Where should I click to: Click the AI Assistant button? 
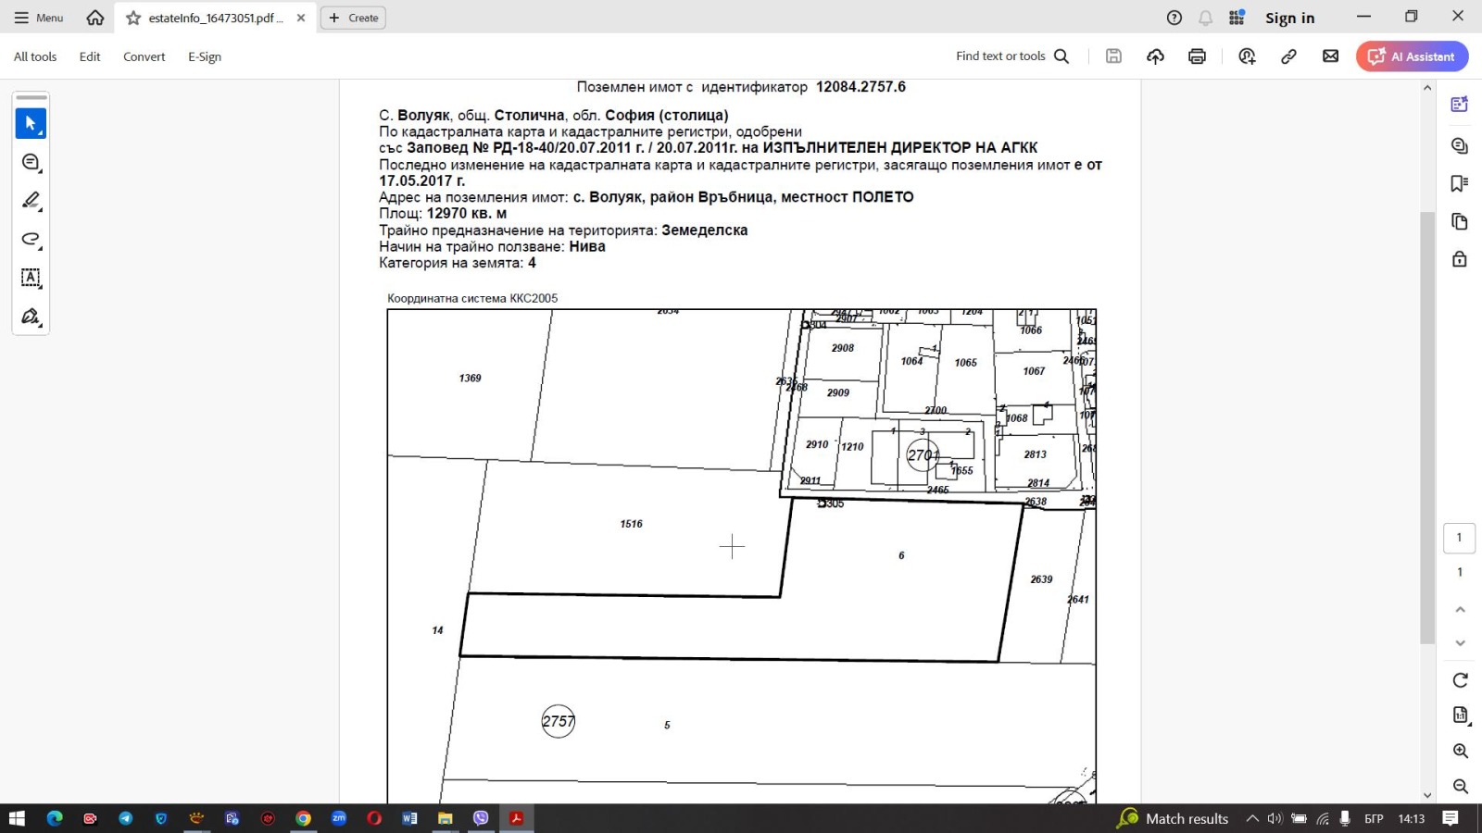coord(1412,56)
